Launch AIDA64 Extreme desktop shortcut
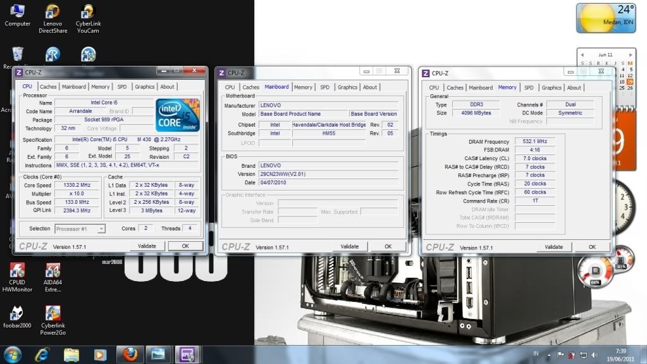Viewport: 647px width, 364px height. pyautogui.click(x=53, y=277)
